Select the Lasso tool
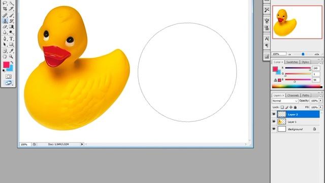Viewport: 325px width, 183px height. coord(5,3)
